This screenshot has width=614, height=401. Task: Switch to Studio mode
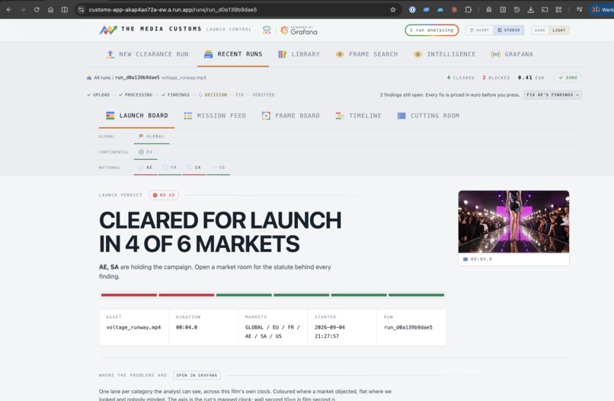(509, 30)
